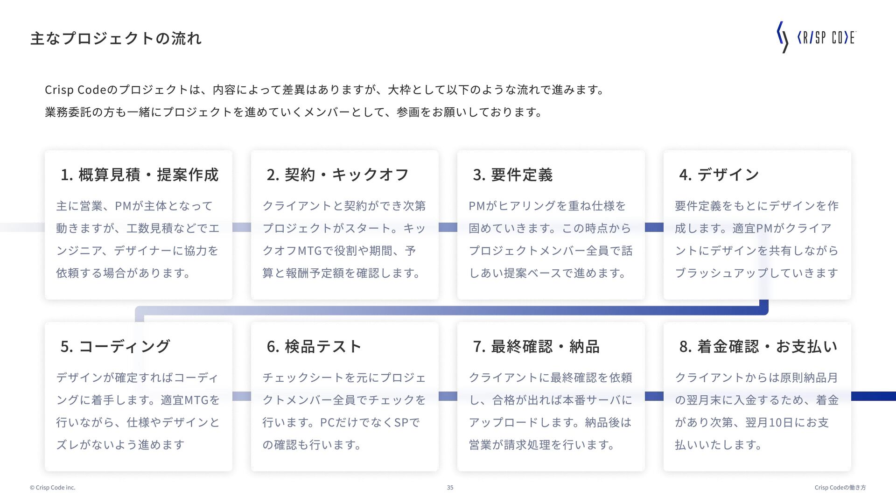Click the 3. 要件定義 card heading
The image size is (896, 504).
click(x=512, y=175)
